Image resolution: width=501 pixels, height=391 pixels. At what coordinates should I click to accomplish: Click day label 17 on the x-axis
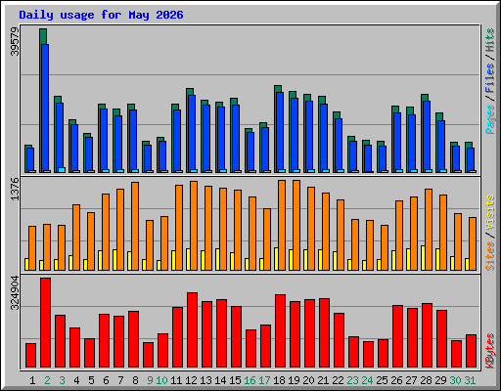tap(264, 380)
